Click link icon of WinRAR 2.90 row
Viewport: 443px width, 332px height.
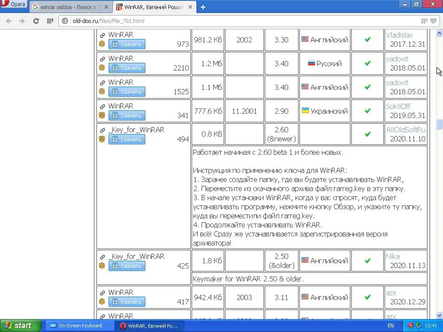102,106
